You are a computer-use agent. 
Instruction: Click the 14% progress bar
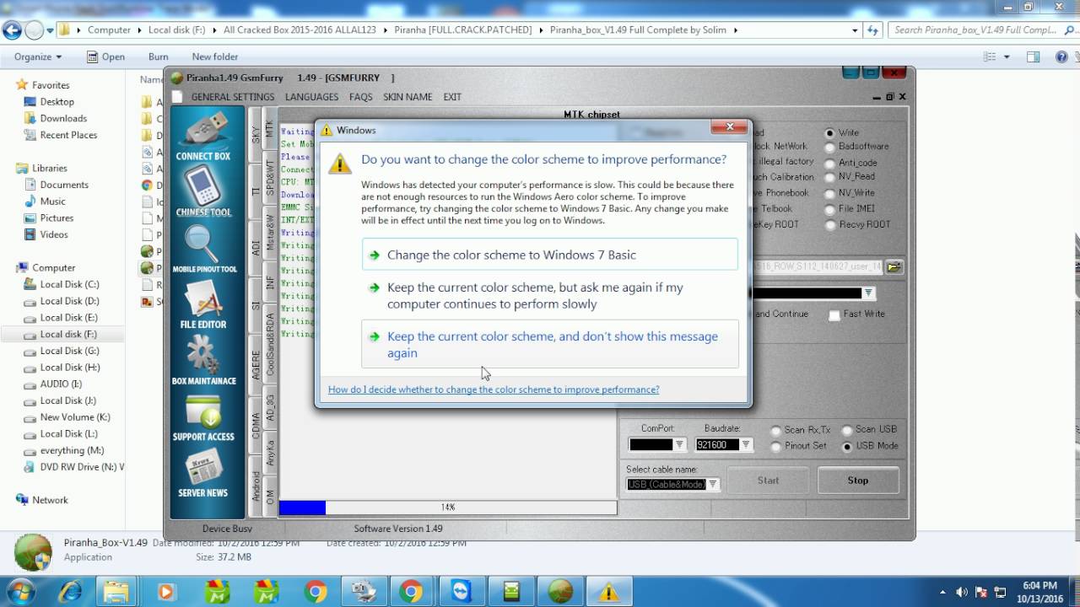pyautogui.click(x=448, y=508)
